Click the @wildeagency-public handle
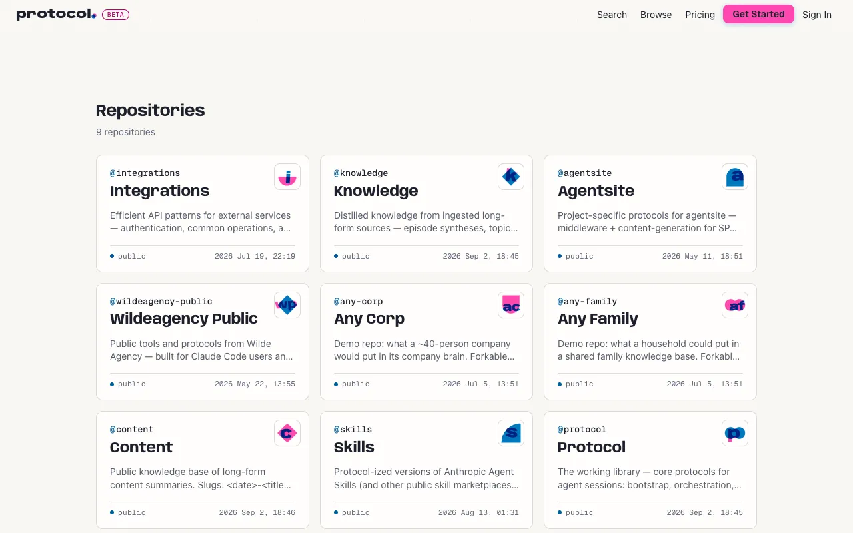This screenshot has height=533, width=853. click(161, 302)
